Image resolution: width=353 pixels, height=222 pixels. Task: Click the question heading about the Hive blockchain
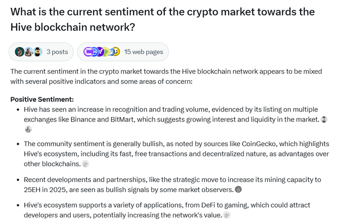163,20
